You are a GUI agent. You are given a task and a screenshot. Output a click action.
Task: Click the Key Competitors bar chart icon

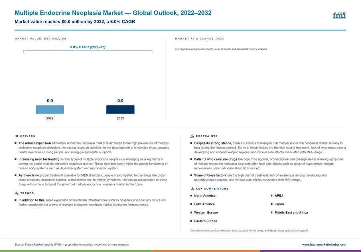tap(192, 189)
